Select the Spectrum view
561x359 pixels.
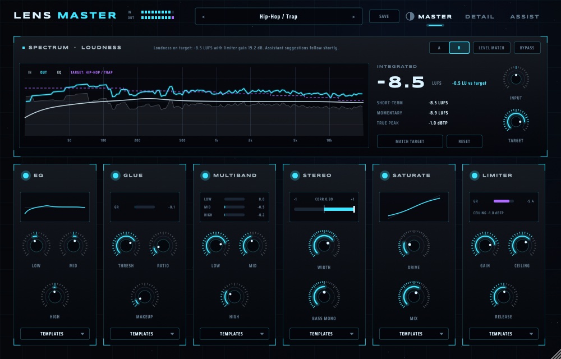coord(48,48)
